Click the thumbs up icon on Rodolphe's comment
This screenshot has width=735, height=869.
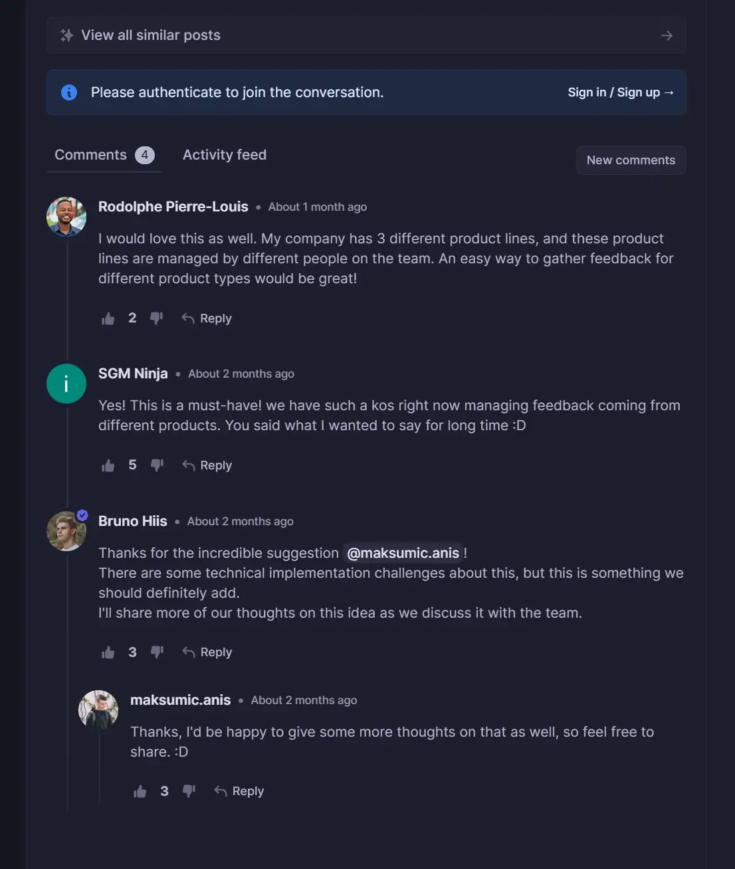[108, 318]
